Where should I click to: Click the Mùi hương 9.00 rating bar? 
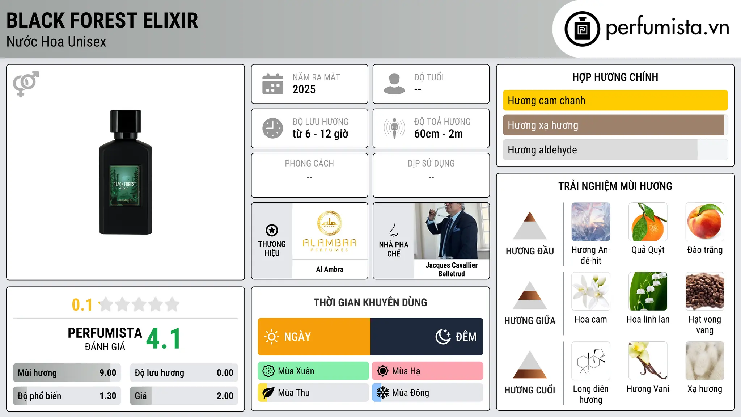coord(67,373)
